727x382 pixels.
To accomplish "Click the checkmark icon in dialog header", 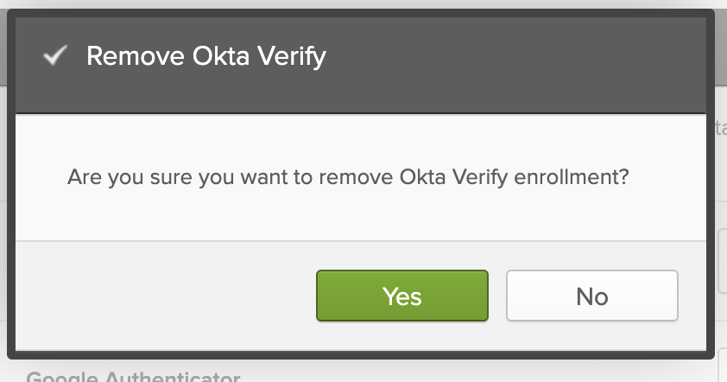I will click(56, 57).
